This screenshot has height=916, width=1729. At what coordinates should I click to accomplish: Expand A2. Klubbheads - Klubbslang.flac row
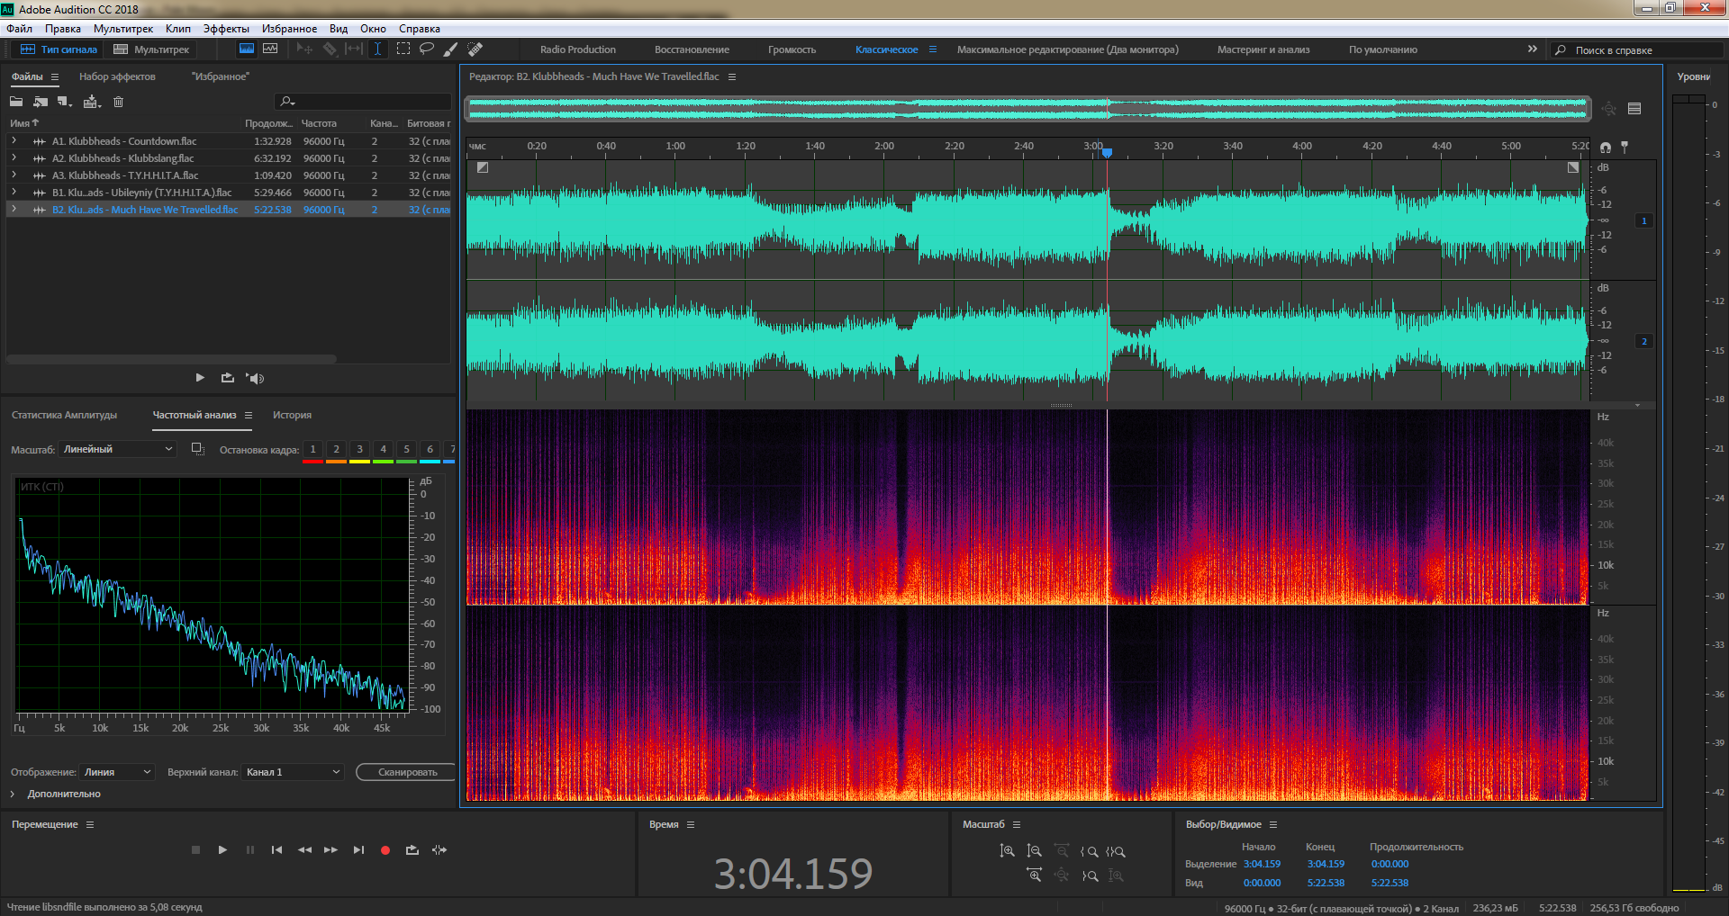coord(14,157)
